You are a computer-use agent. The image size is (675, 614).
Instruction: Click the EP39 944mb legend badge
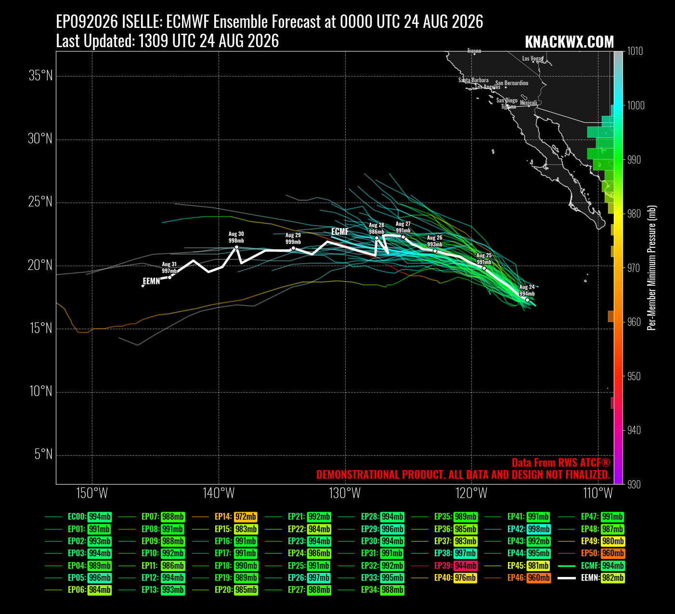click(x=465, y=565)
